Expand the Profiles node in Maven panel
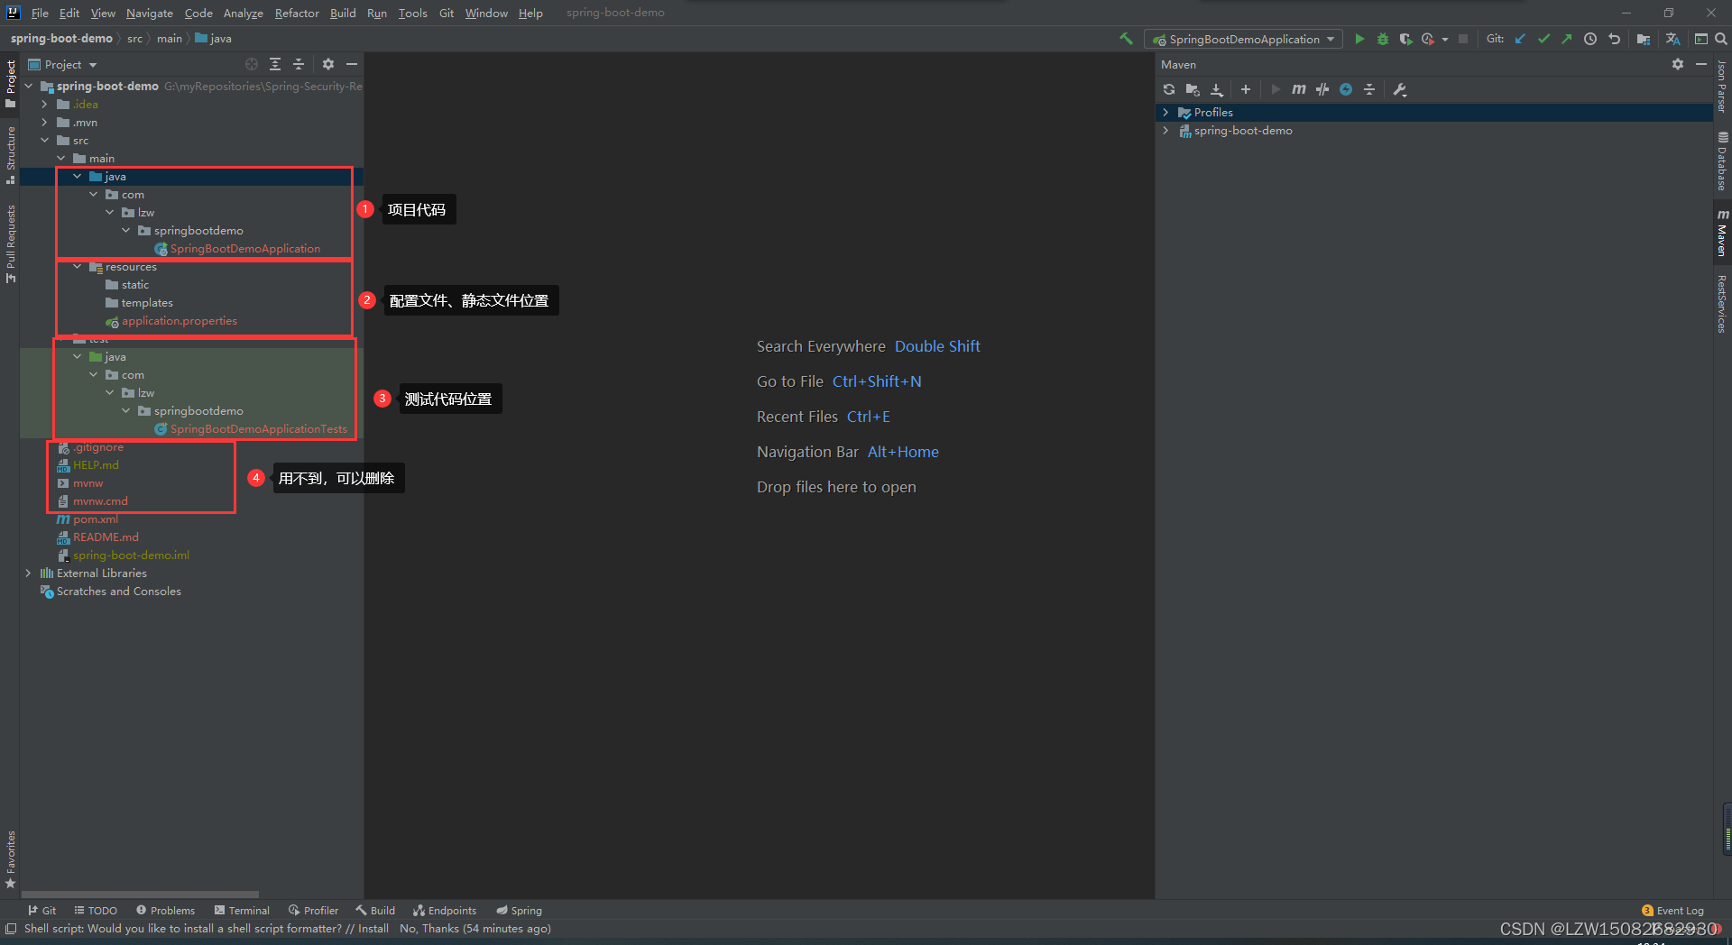 (1165, 112)
